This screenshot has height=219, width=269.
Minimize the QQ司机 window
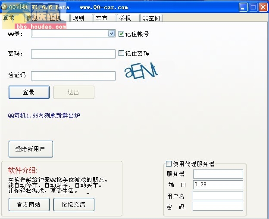pyautogui.click(x=243, y=7)
